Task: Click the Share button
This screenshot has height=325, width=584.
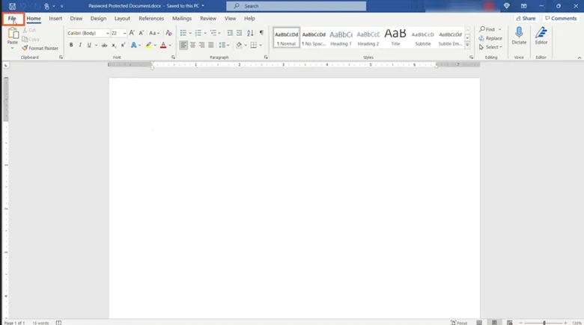Action: tap(526, 19)
